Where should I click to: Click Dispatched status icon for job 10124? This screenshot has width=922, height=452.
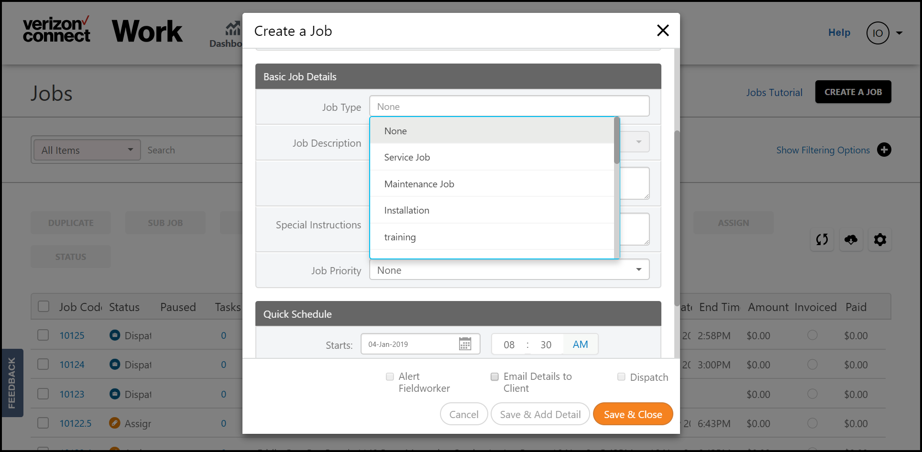115,364
